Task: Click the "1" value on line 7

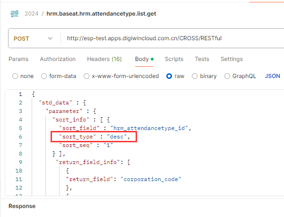Action: (108, 145)
